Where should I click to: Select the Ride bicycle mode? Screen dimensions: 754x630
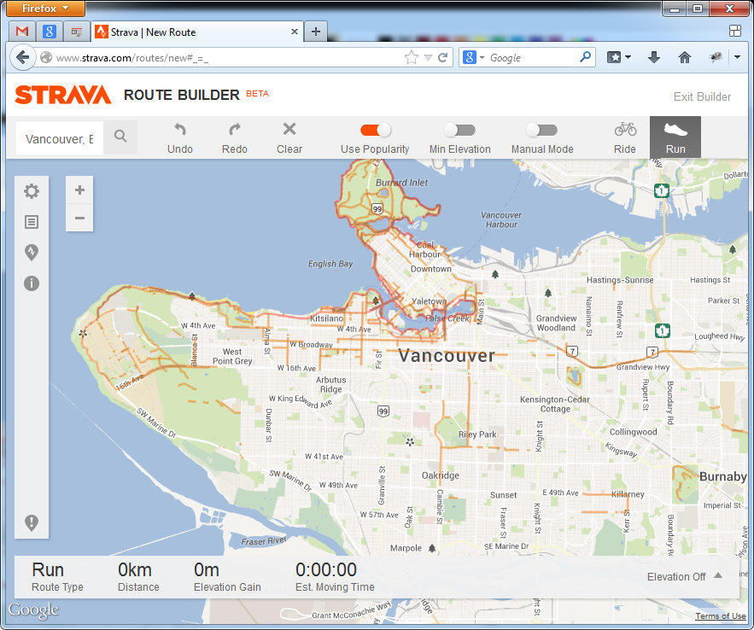pyautogui.click(x=625, y=130)
